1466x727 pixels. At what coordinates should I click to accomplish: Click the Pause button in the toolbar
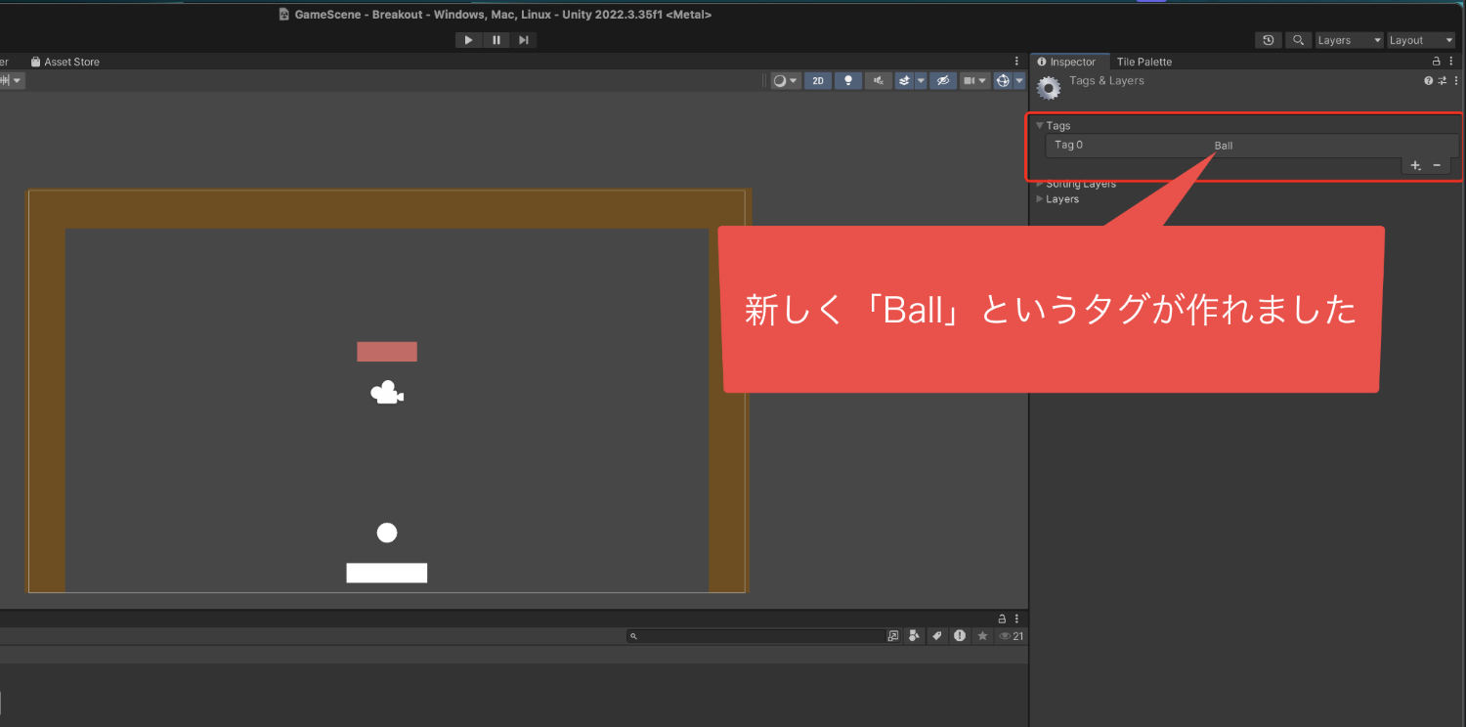coord(496,40)
